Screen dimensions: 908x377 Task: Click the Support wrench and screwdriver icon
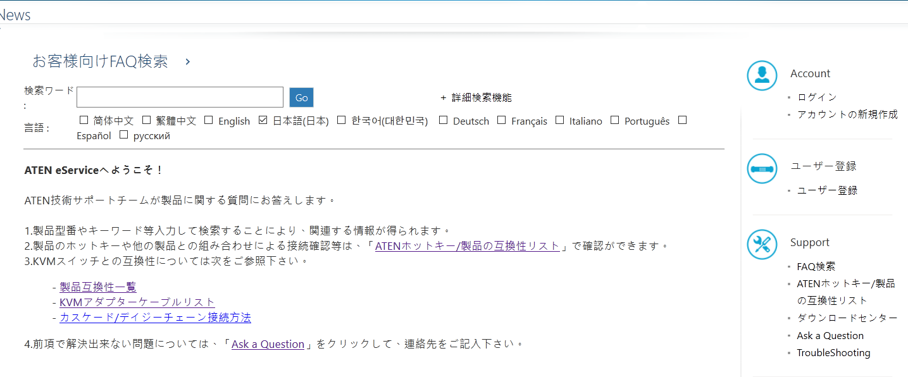762,244
